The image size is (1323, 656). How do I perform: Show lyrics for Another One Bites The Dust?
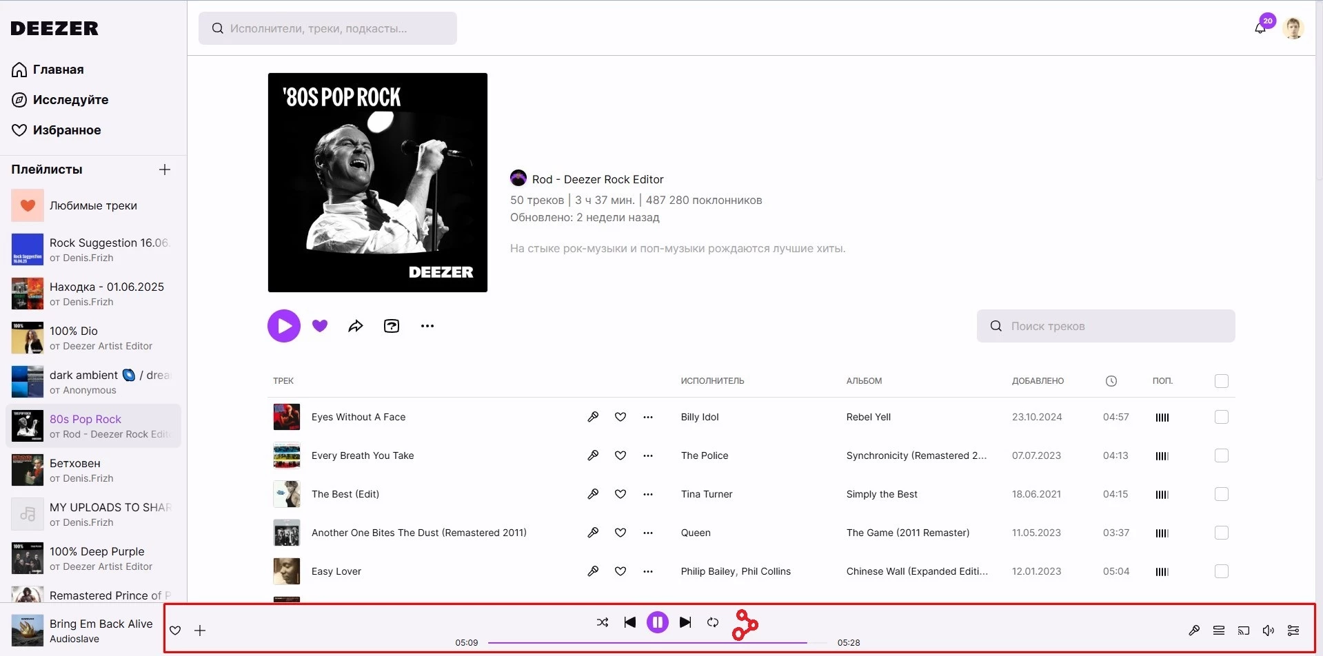(593, 533)
